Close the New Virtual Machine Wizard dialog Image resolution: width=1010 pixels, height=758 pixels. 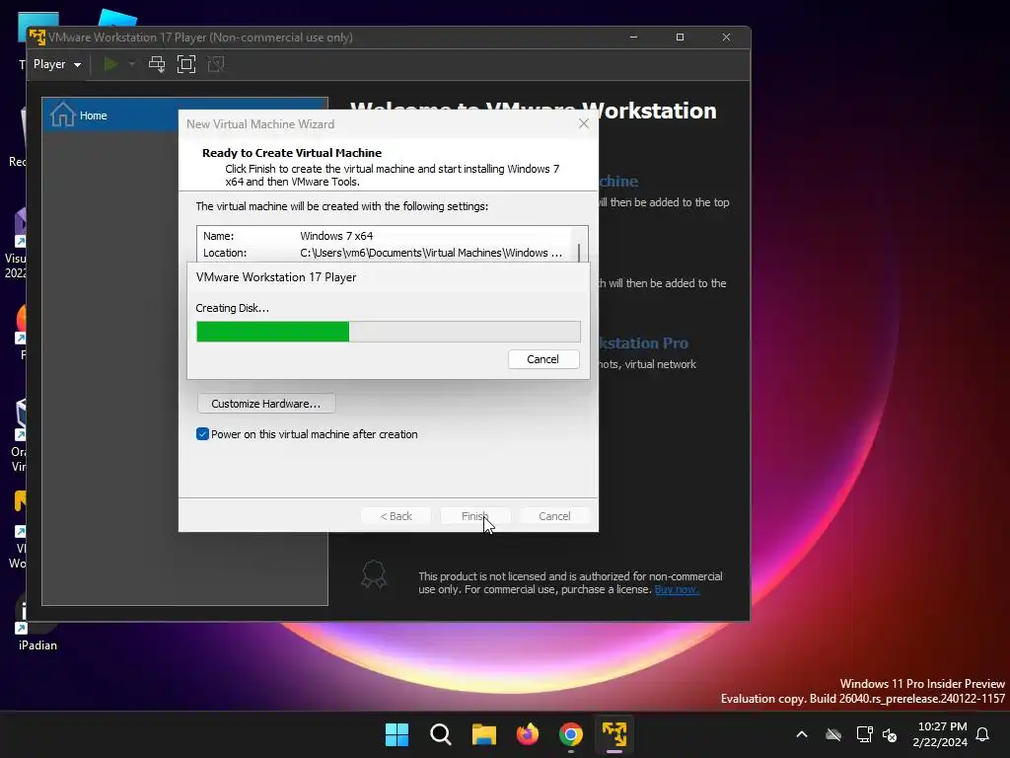click(584, 123)
